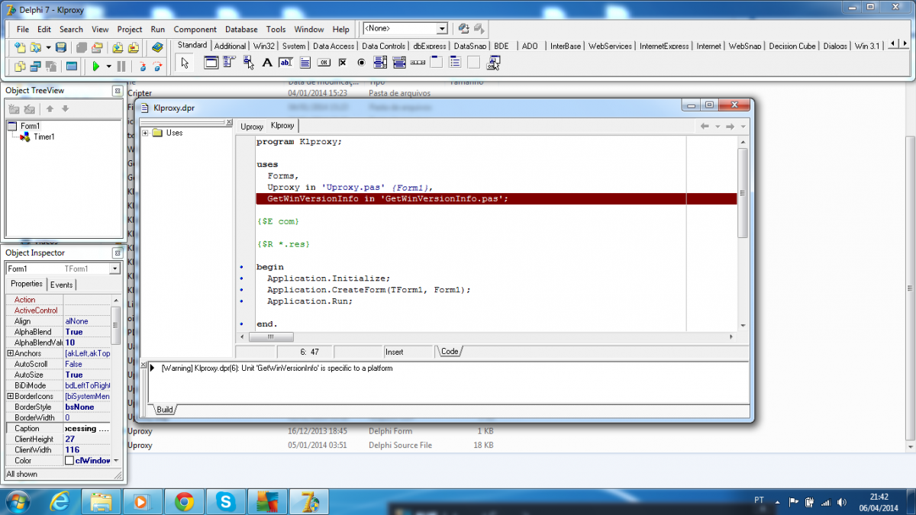916x515 pixels.
Task: Open Skype from taskbar
Action: click(x=225, y=501)
